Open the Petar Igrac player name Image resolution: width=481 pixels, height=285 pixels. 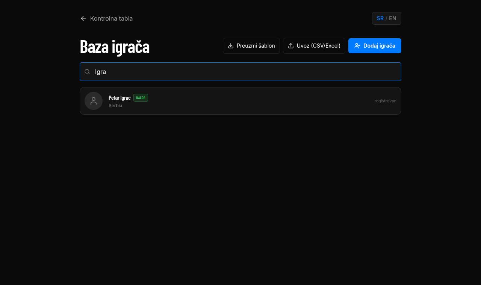[119, 97]
